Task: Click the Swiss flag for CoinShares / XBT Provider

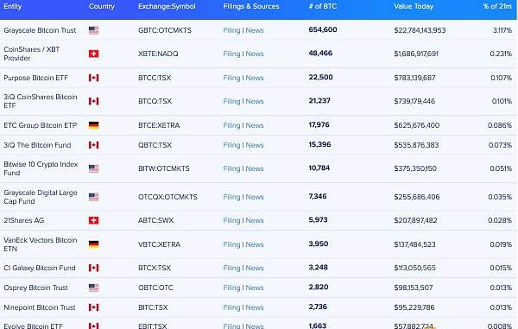Action: click(93, 54)
